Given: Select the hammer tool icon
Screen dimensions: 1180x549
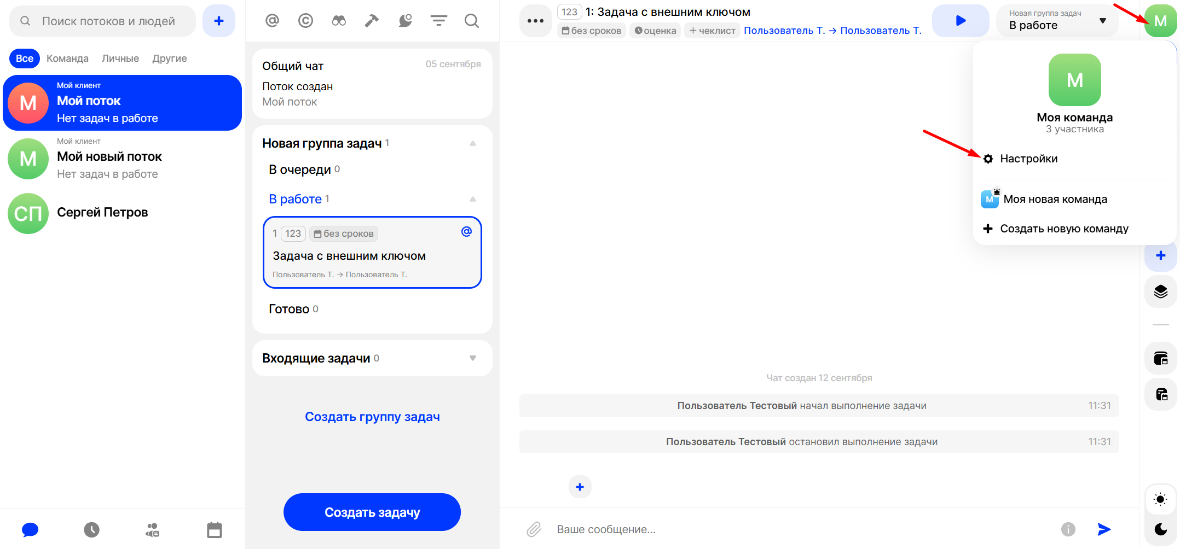Looking at the screenshot, I should click(x=372, y=21).
